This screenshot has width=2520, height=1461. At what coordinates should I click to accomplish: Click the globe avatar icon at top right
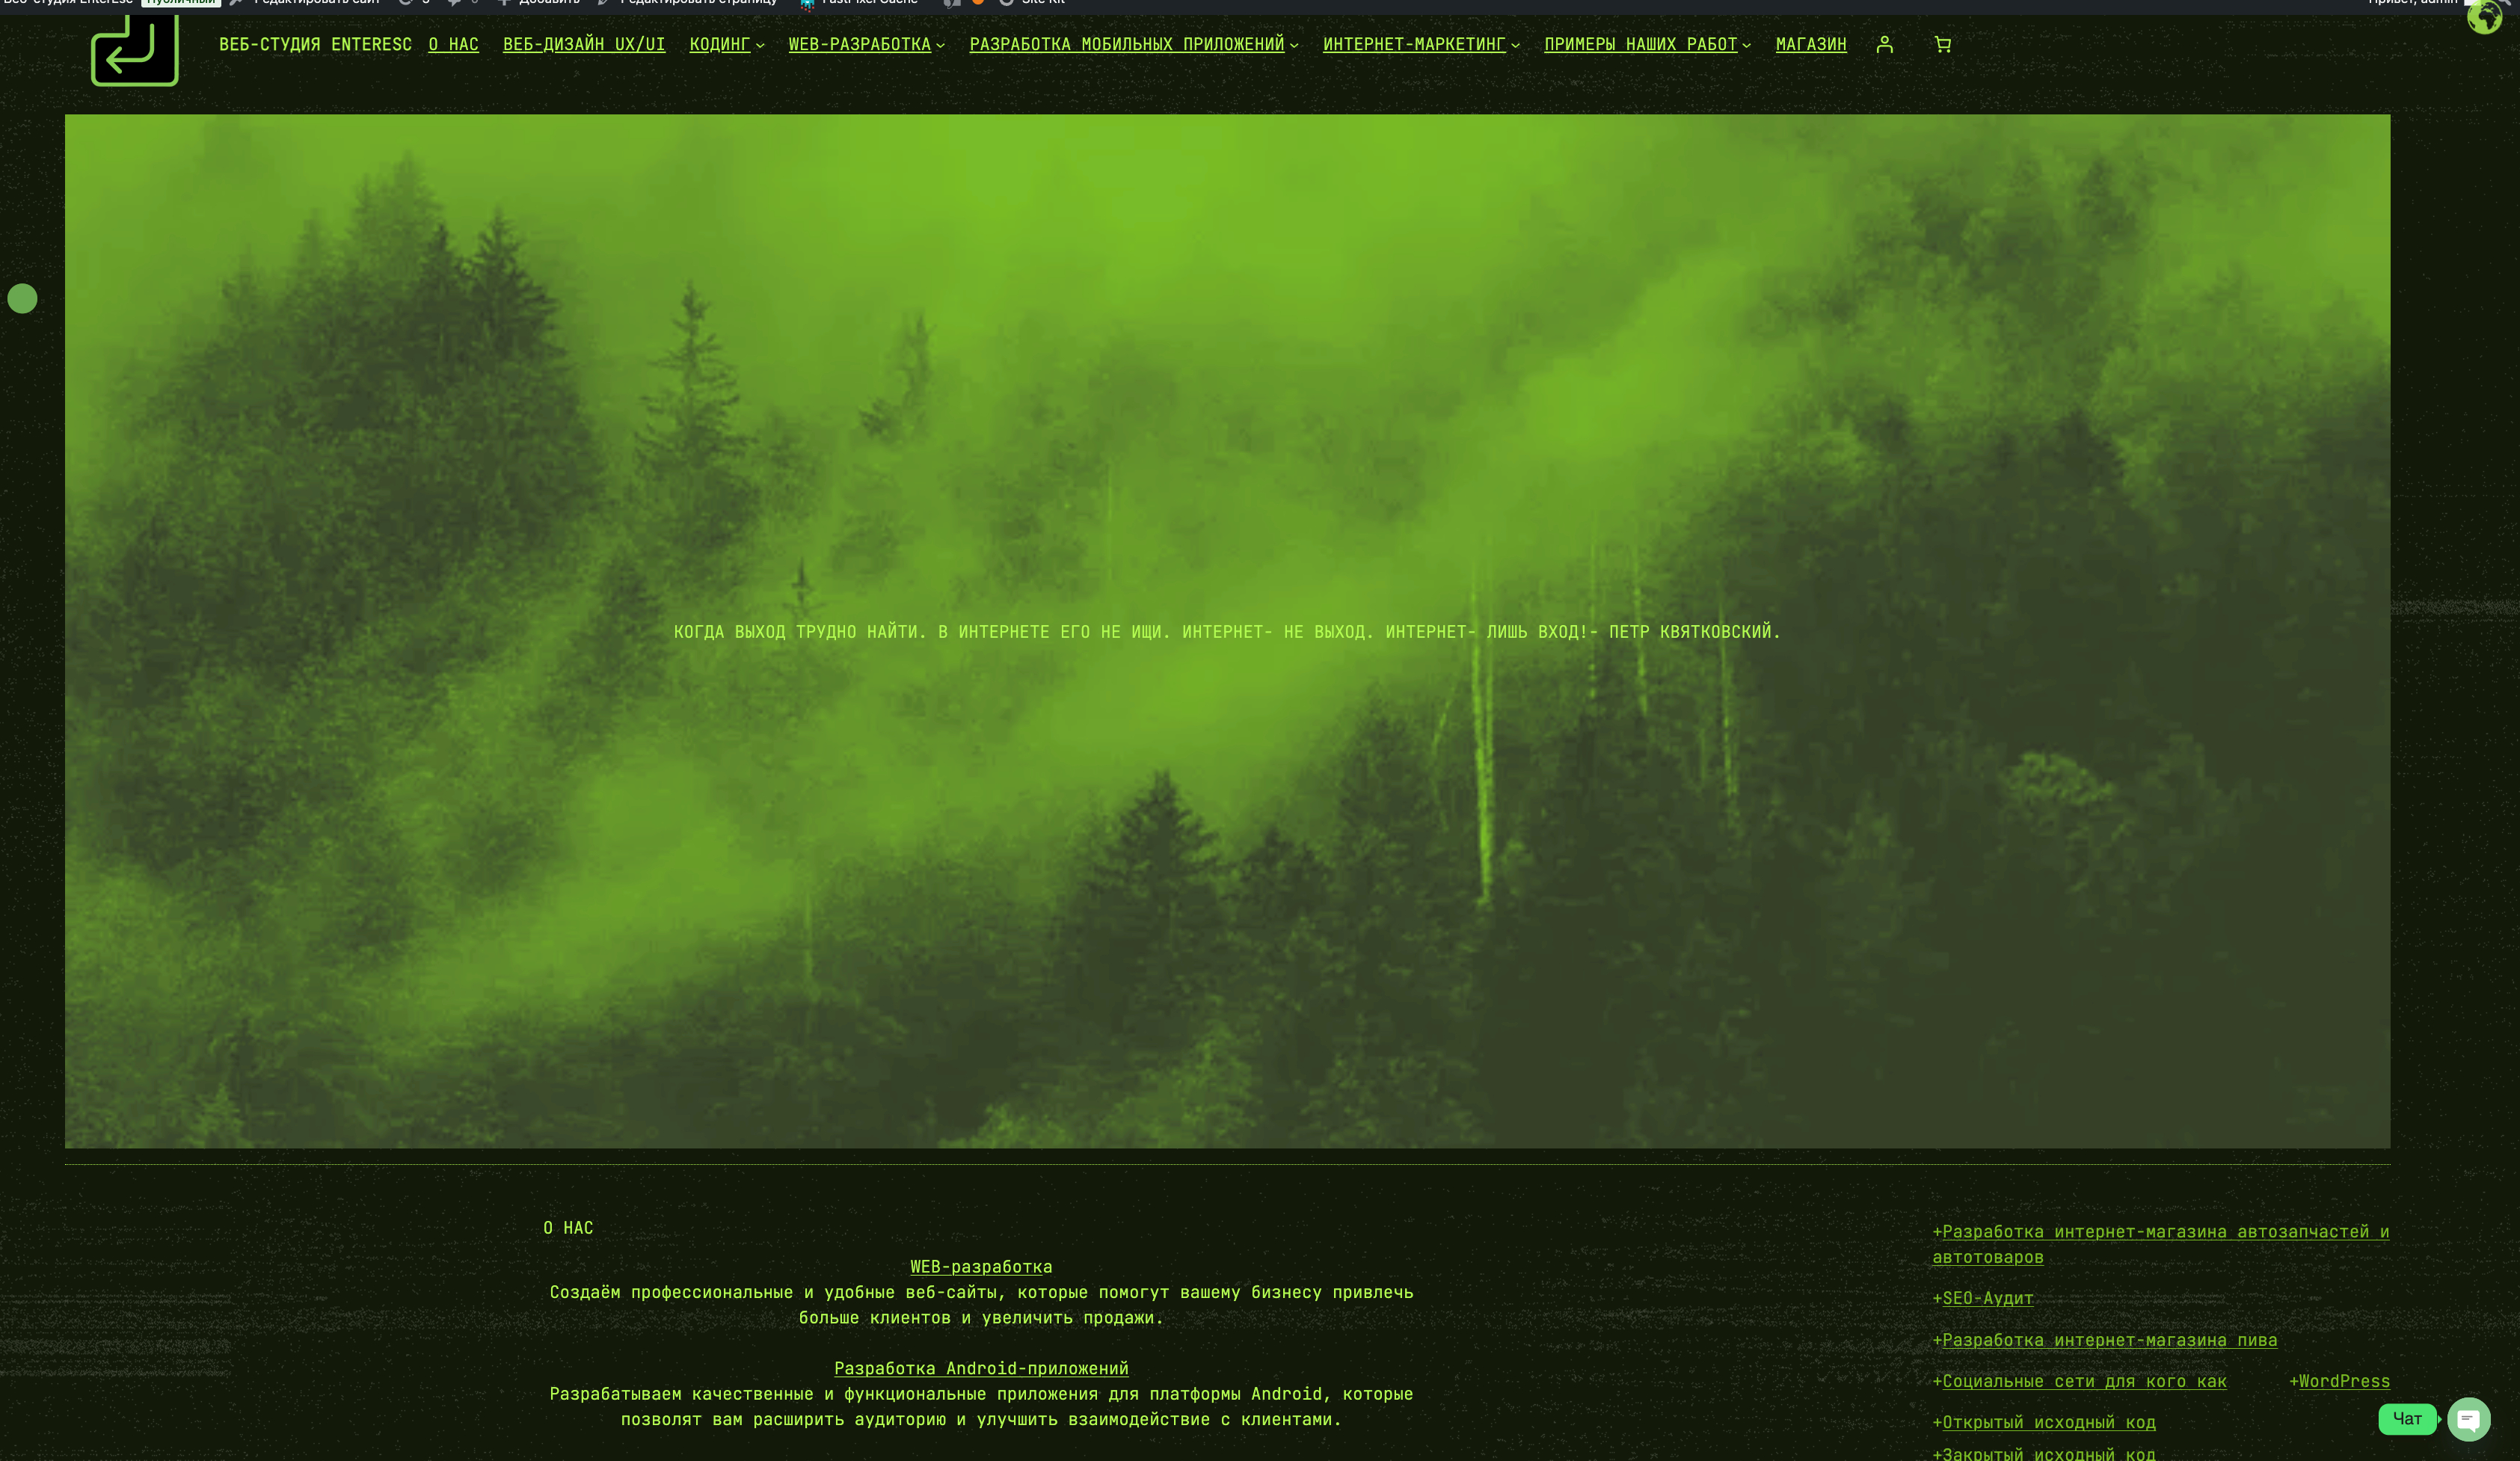[2484, 16]
